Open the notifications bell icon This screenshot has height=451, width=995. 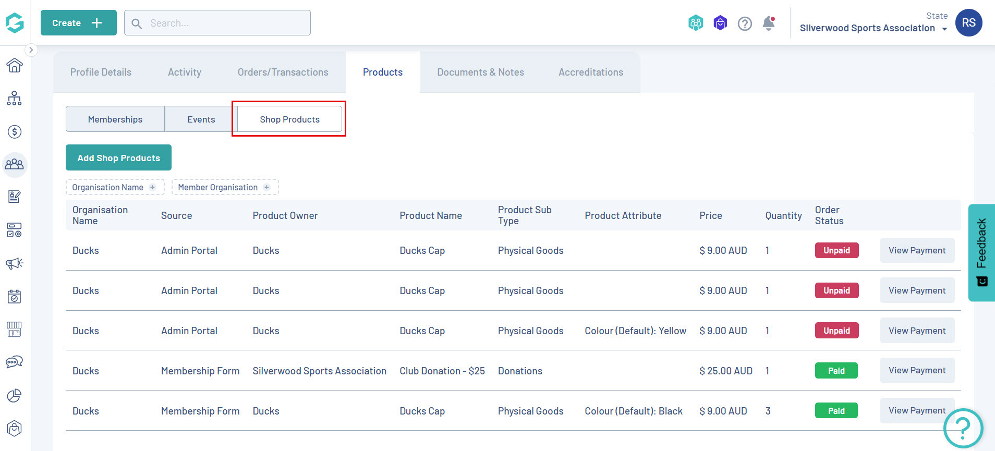pyautogui.click(x=769, y=23)
